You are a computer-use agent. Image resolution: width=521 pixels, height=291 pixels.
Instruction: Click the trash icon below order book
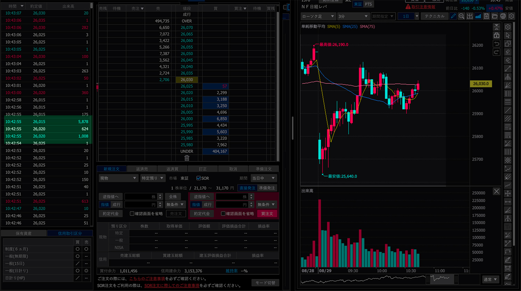(187, 158)
